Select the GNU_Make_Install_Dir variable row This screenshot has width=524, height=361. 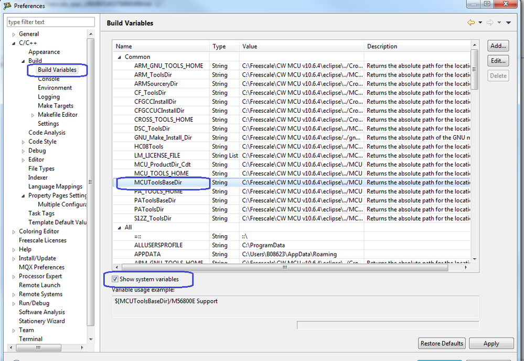click(x=292, y=138)
